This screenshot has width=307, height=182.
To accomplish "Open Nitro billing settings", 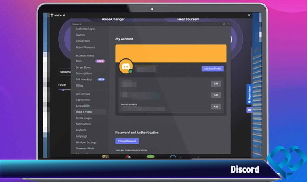I will (79, 61).
